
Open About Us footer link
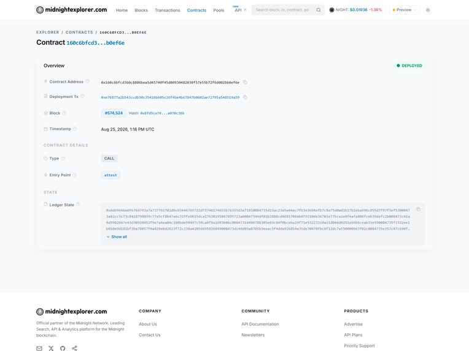148,324
